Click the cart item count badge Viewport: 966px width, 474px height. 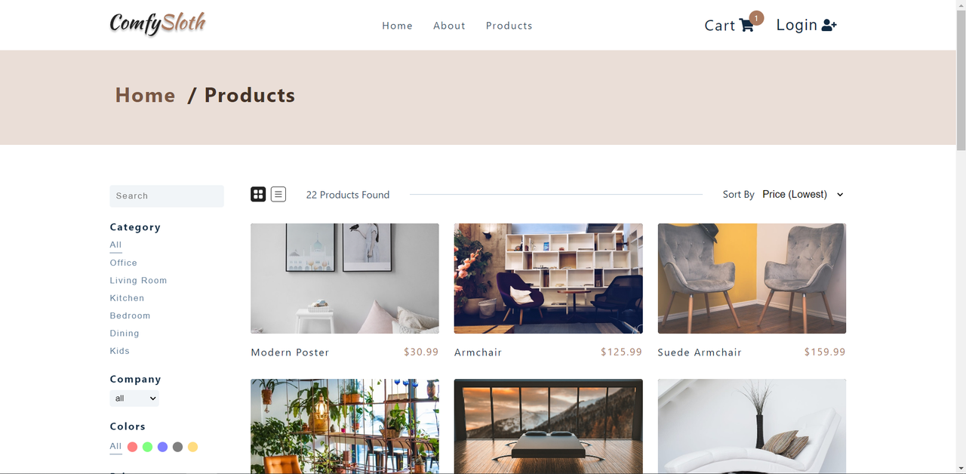tap(756, 18)
